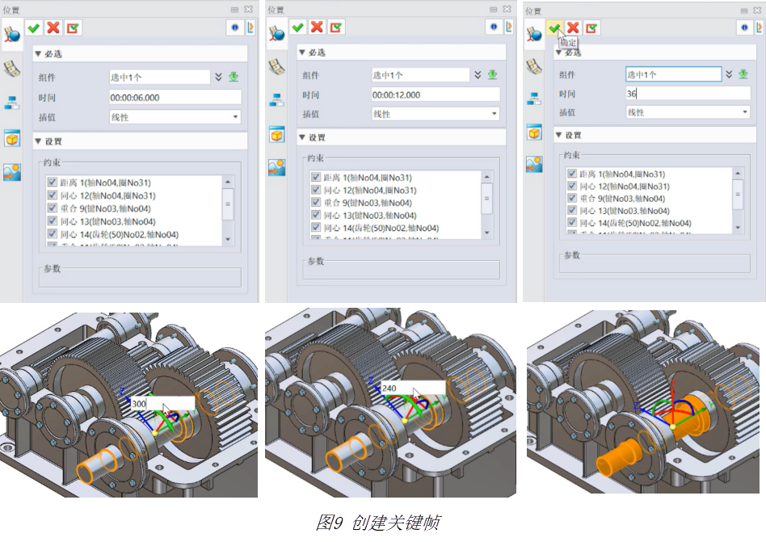Collapse the 设置 section in right panel
The image size is (766, 542).
click(558, 135)
